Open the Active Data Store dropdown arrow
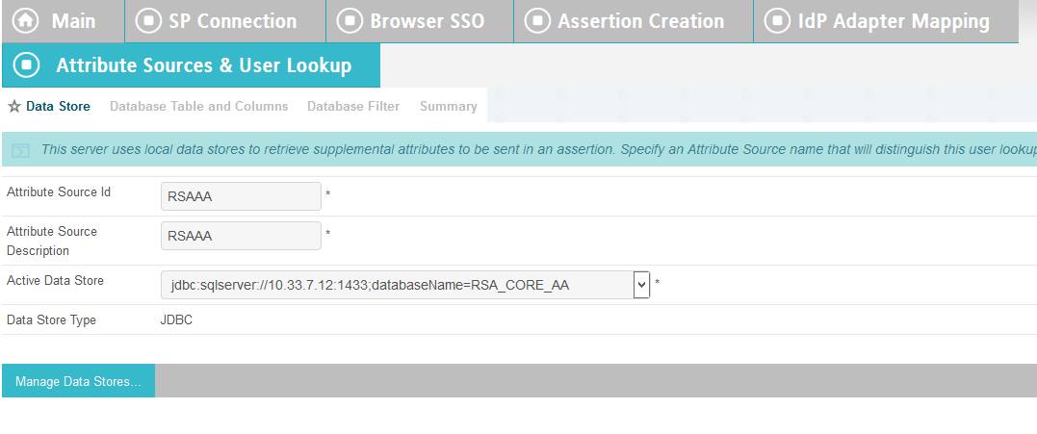The image size is (1037, 434). (x=641, y=285)
